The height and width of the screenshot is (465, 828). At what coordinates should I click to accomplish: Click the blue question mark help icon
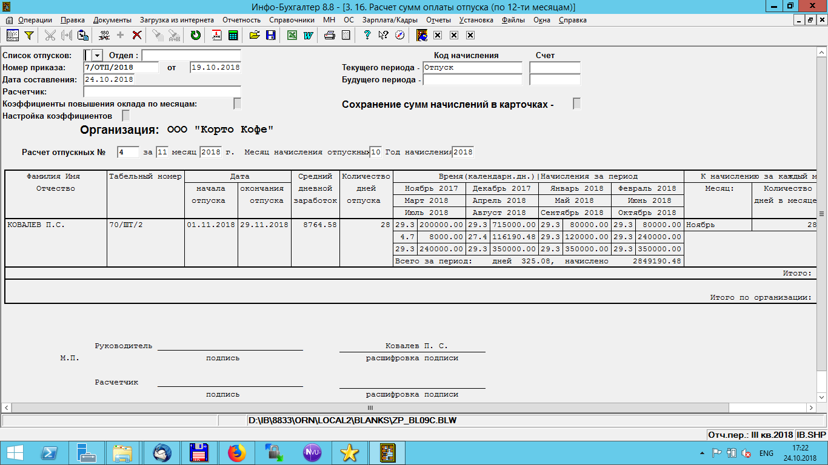click(367, 35)
